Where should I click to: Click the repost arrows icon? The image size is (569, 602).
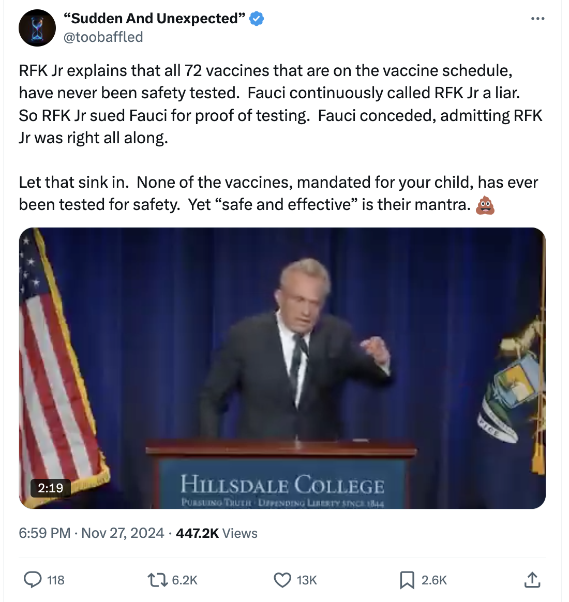(x=158, y=580)
